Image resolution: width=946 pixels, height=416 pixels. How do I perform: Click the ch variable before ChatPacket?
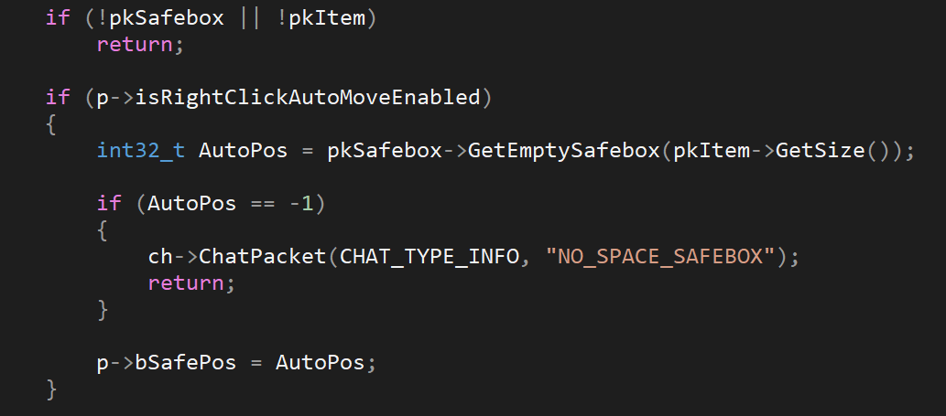click(x=161, y=257)
